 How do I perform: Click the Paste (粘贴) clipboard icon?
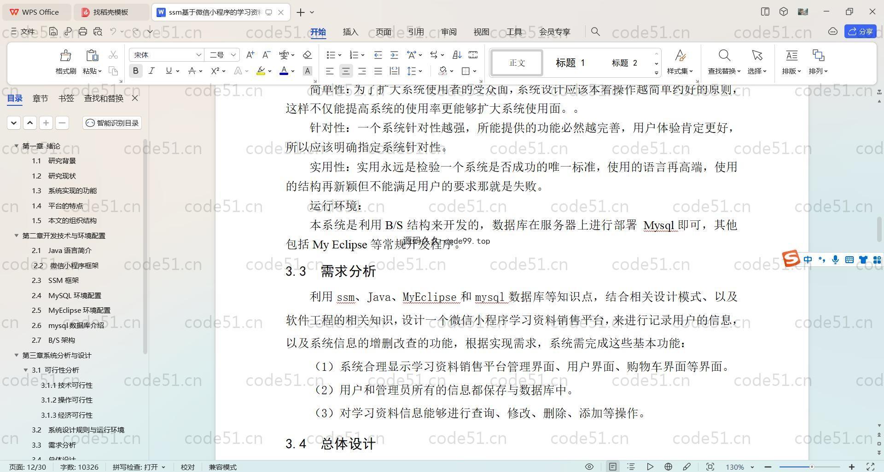[92, 56]
